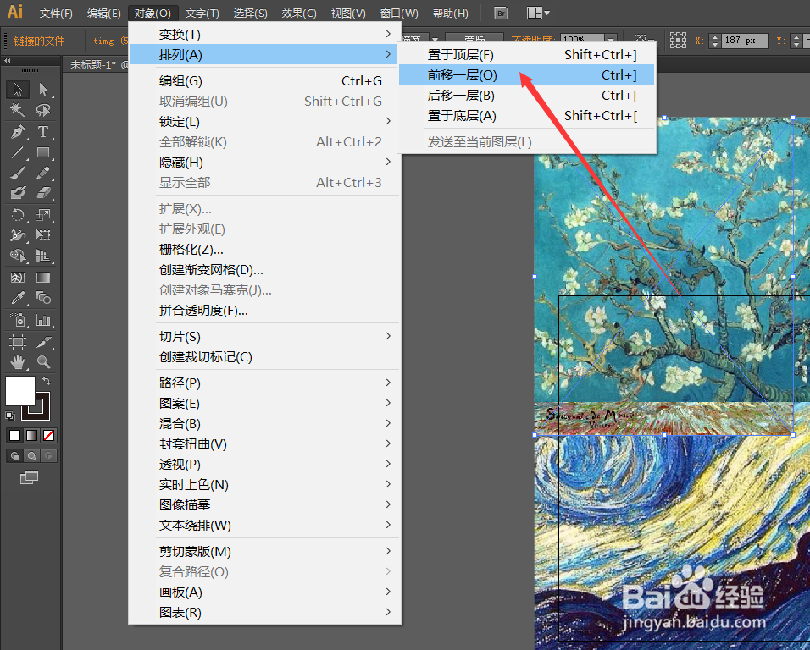This screenshot has height=650, width=810.
Task: Select the Type tool
Action: [43, 131]
